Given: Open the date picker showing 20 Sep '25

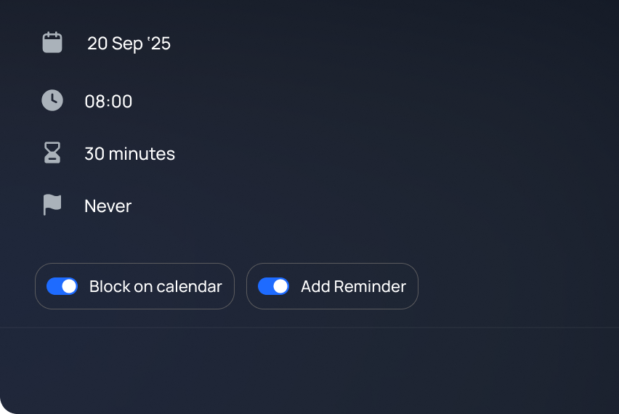Looking at the screenshot, I should [129, 44].
